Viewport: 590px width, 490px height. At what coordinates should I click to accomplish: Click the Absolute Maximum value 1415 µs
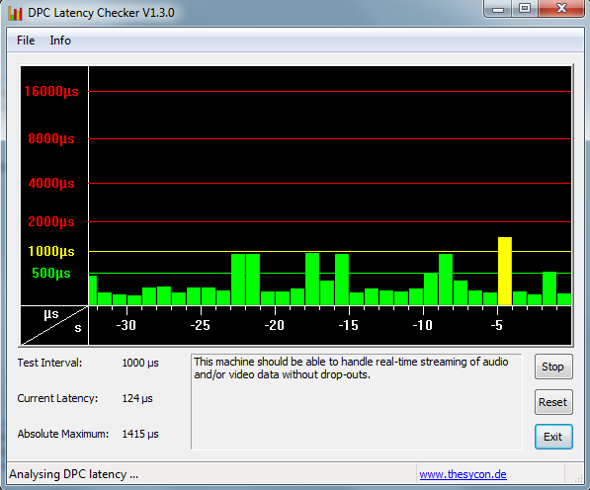point(140,434)
